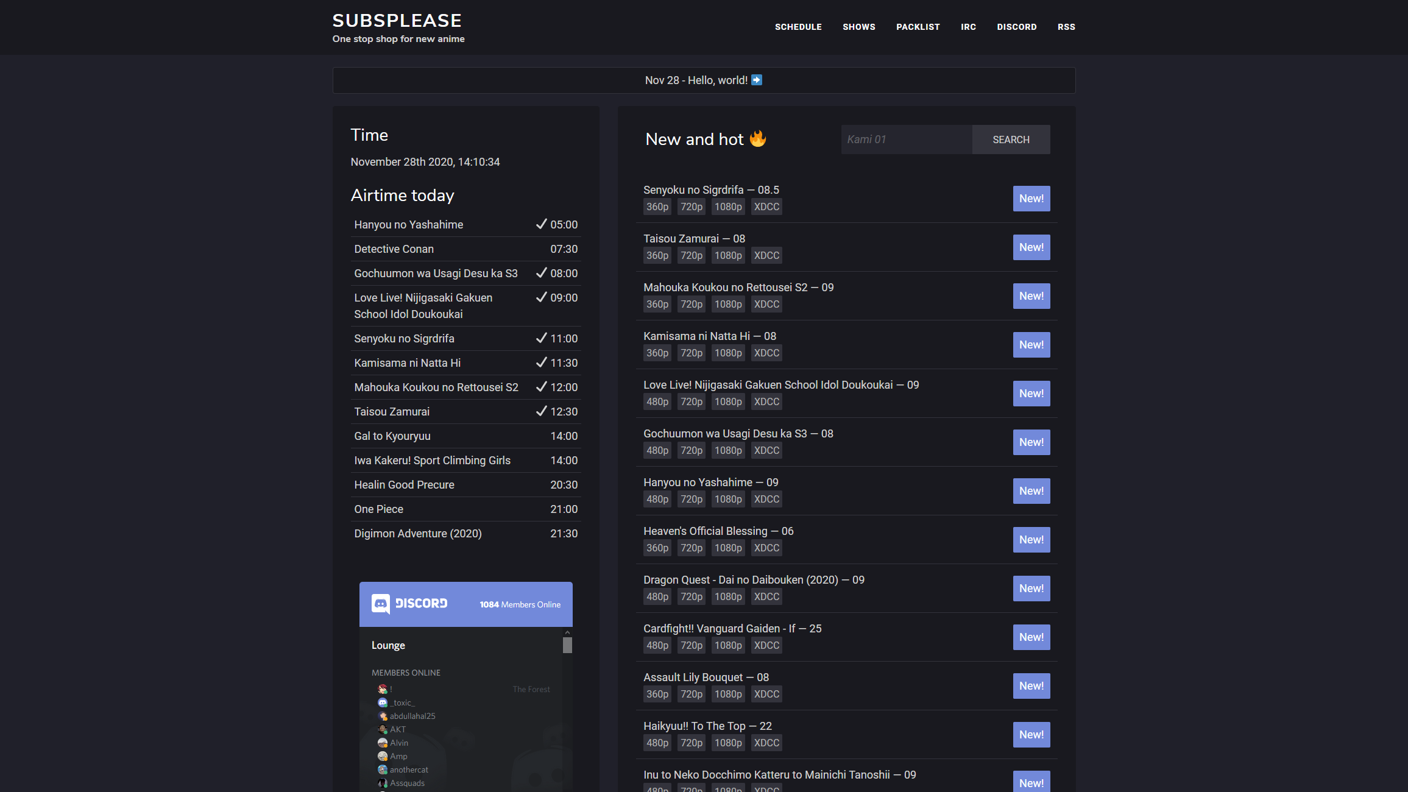Focus the Kami 01 search field

coord(907,140)
